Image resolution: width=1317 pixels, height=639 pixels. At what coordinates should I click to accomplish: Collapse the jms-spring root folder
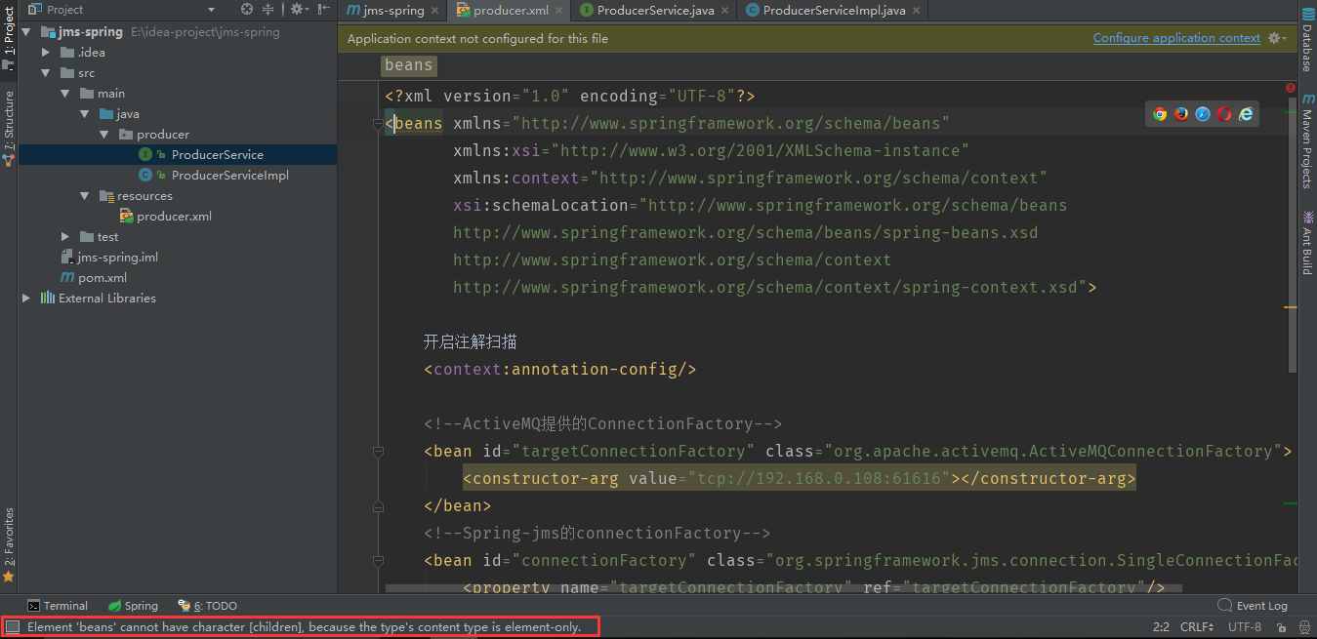[x=25, y=32]
